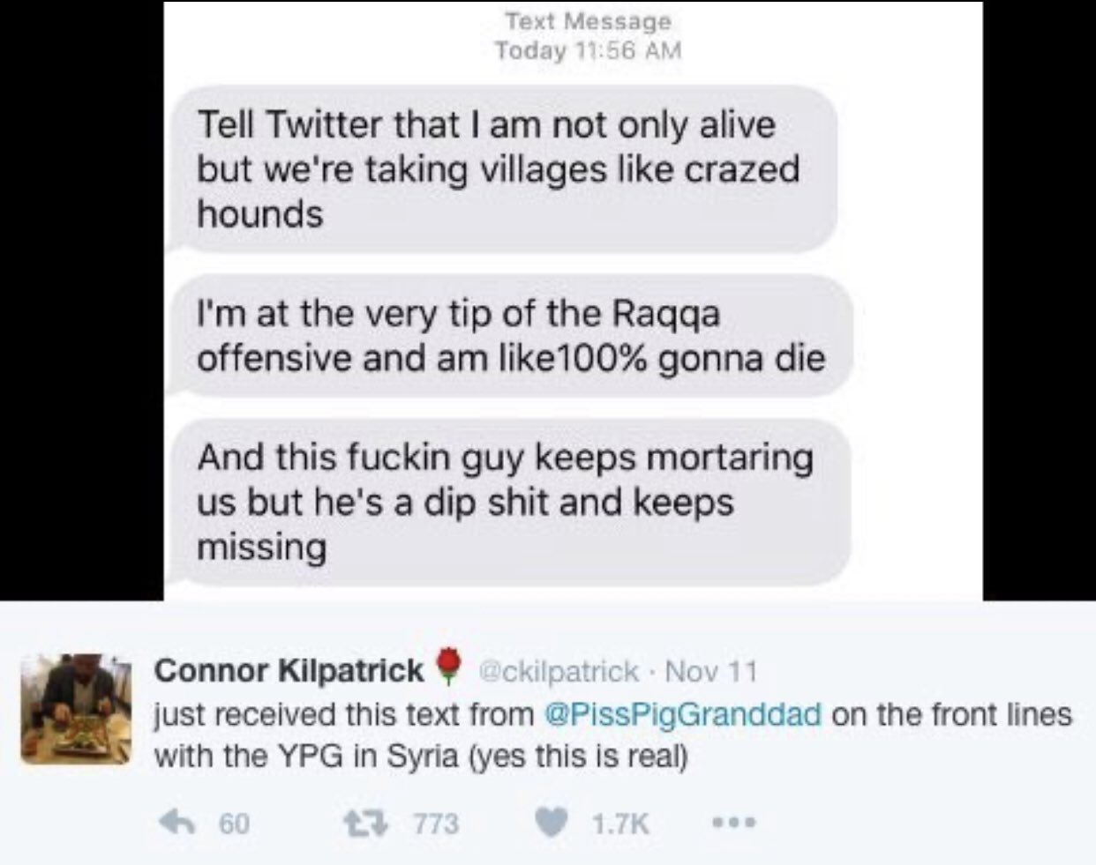
Task: Open the attached text message screenshot image
Action: point(573,301)
